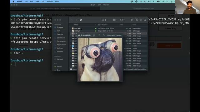Click 'PNG image' kind cell

(137, 28)
